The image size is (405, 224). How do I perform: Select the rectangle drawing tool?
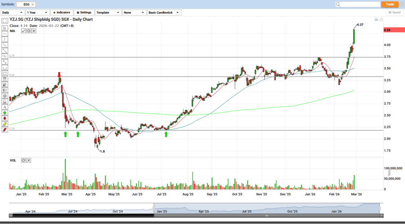tap(4, 73)
